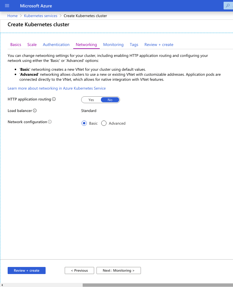
Task: Go to the Monitoring tab
Action: (113, 45)
